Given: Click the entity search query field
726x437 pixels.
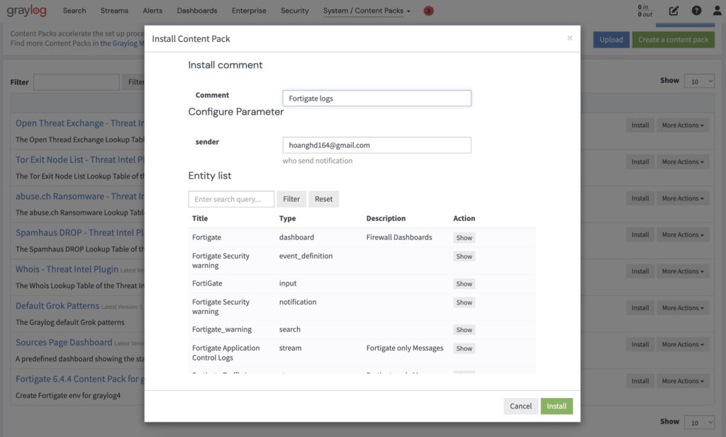Looking at the screenshot, I should 231,199.
